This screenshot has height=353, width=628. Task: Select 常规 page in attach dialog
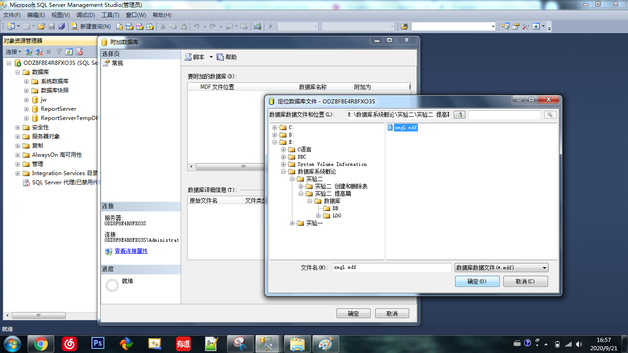(118, 63)
